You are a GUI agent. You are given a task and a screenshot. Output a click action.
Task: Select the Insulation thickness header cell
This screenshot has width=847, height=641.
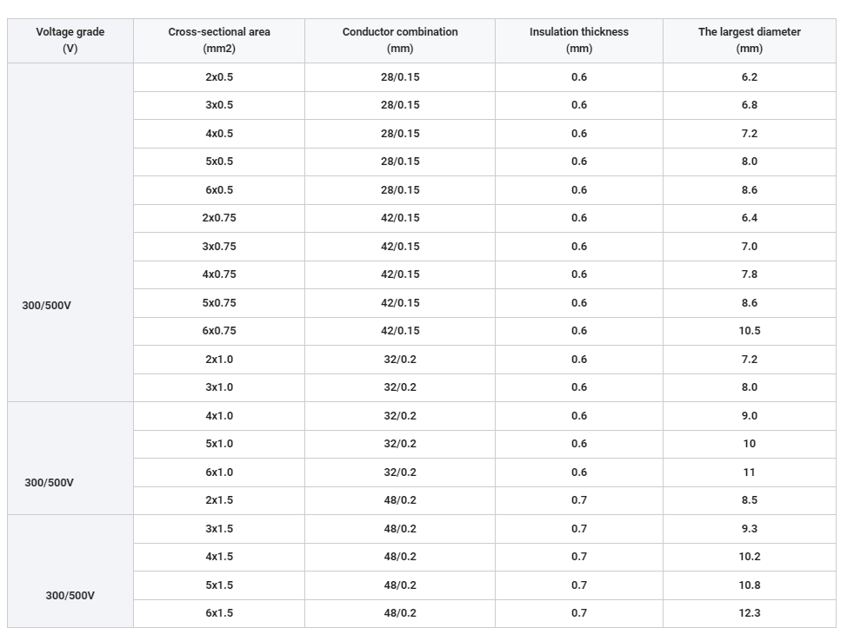click(579, 41)
